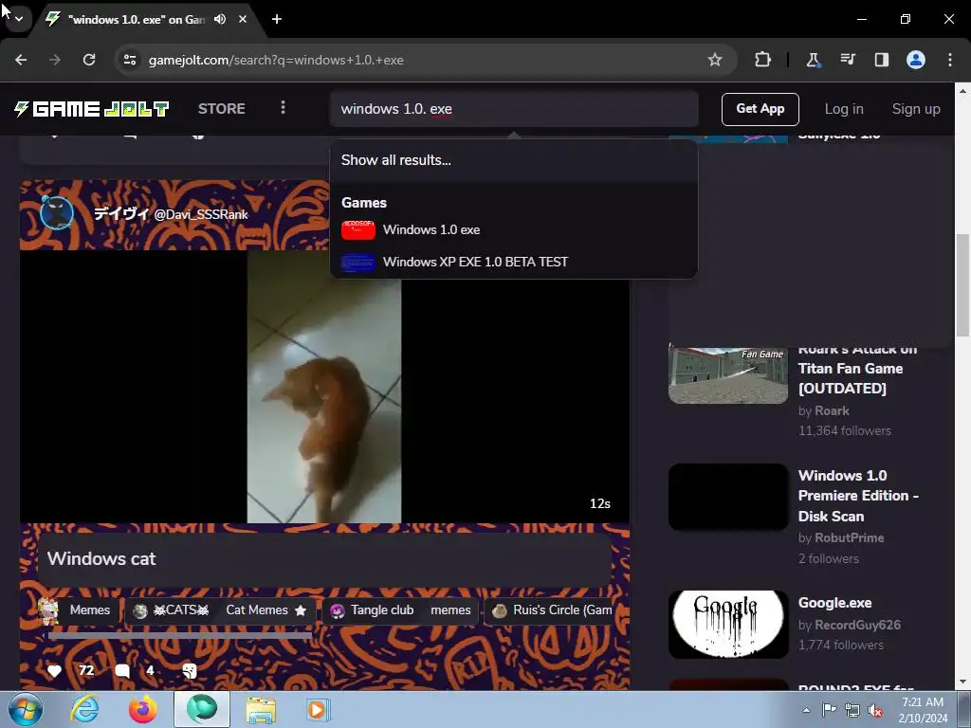Open the @Davi_SSSRank profile link
The image size is (971, 728).
pos(201,214)
